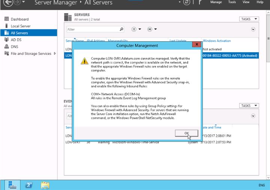This screenshot has height=190, width=270.
Task: Open DNS in the sidebar
Action: 14,47
